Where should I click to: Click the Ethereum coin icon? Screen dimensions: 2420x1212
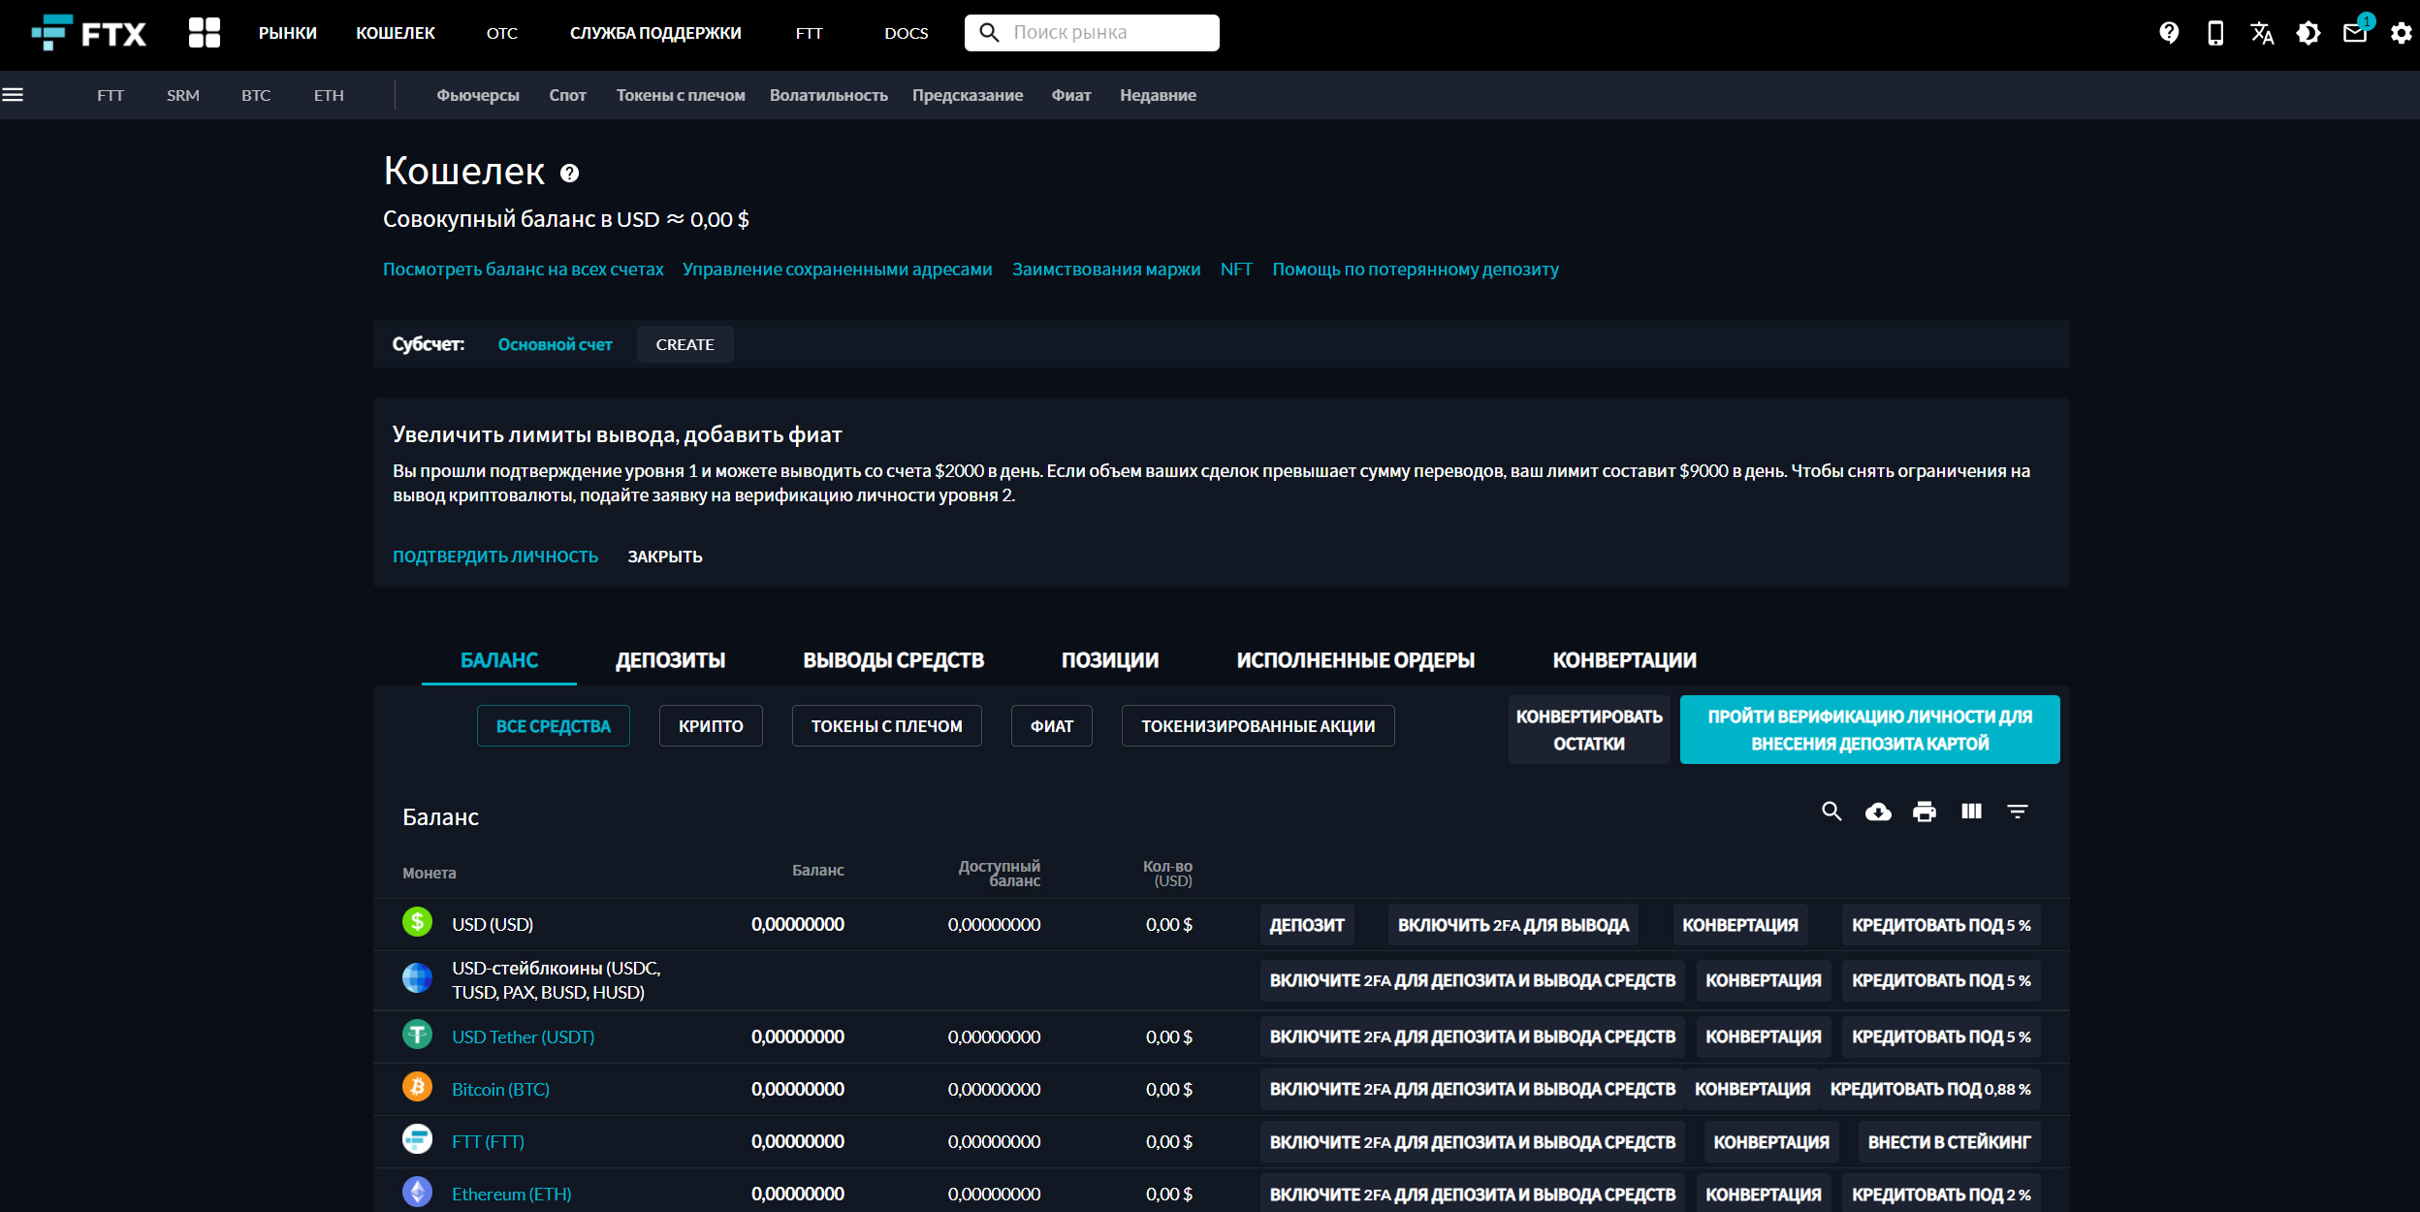pyautogui.click(x=418, y=1191)
